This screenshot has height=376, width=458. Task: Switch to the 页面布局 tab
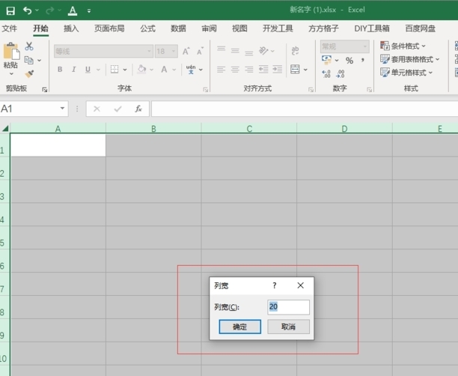[x=109, y=28]
